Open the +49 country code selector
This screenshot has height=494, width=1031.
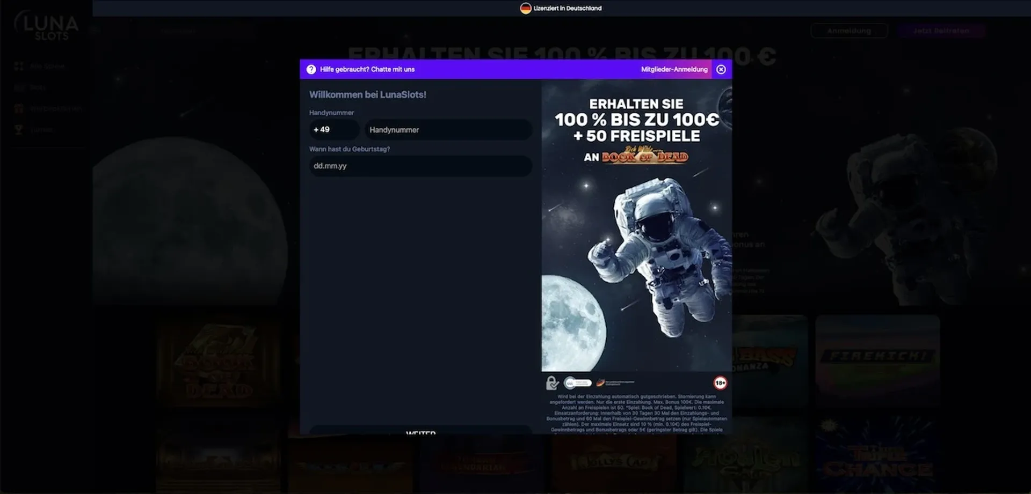click(334, 130)
